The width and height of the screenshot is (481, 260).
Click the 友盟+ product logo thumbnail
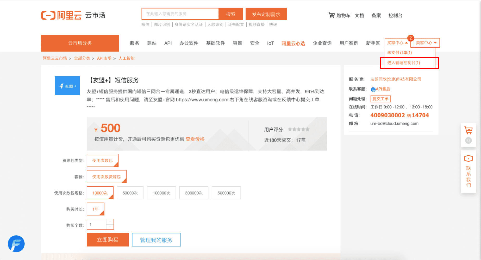point(67,86)
